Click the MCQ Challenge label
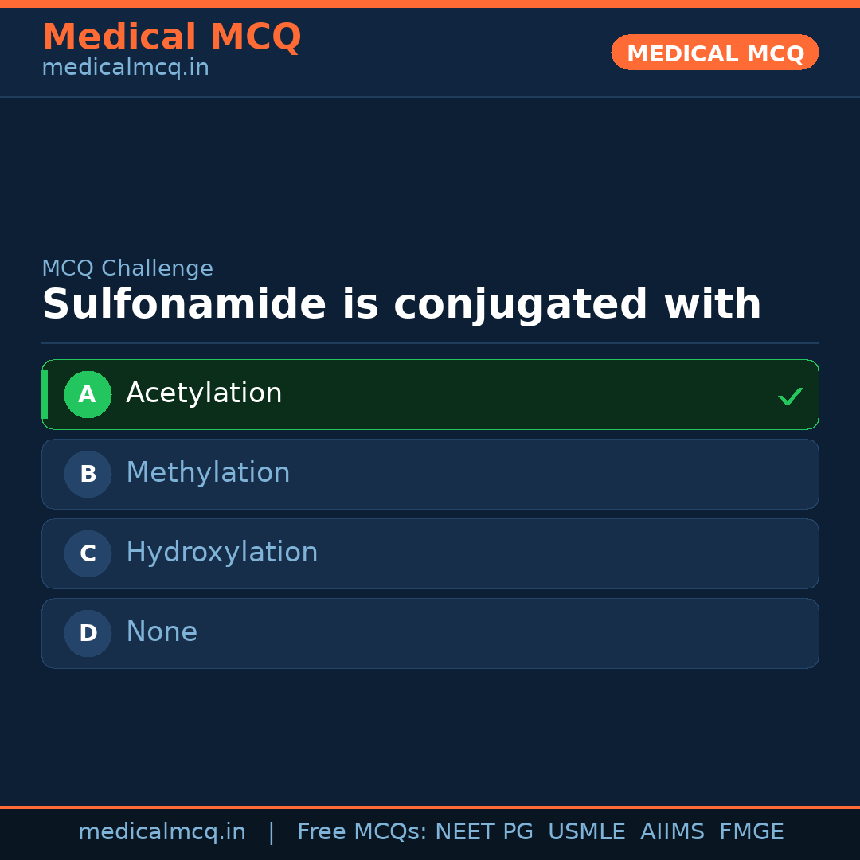This screenshot has height=860, width=860. click(127, 269)
